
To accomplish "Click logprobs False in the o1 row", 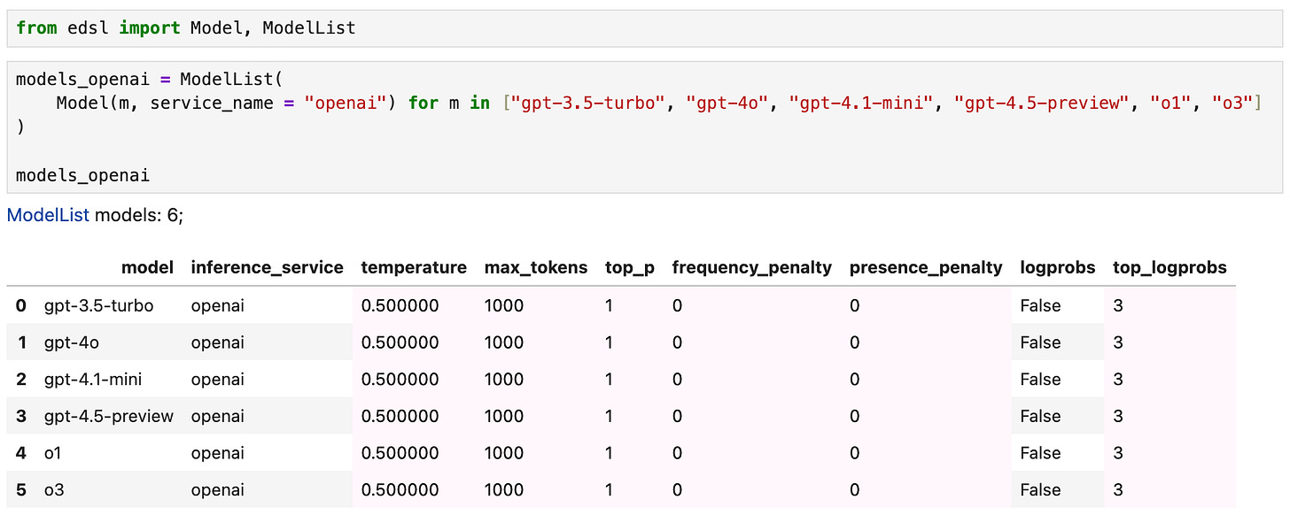I will coord(1040,453).
